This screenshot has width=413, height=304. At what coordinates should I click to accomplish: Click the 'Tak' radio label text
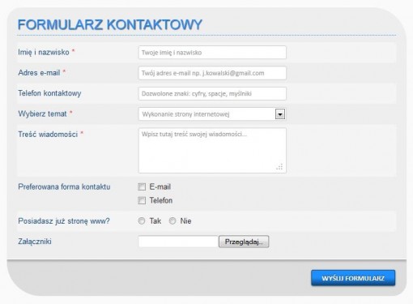(x=155, y=221)
